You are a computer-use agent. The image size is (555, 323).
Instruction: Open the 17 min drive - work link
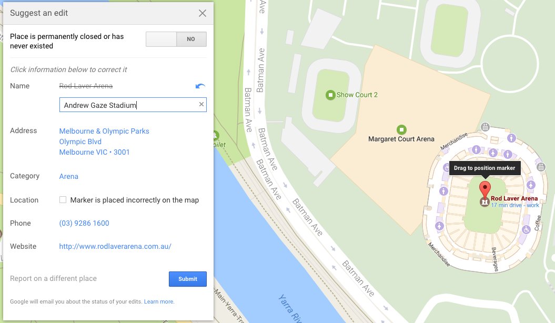pos(515,205)
